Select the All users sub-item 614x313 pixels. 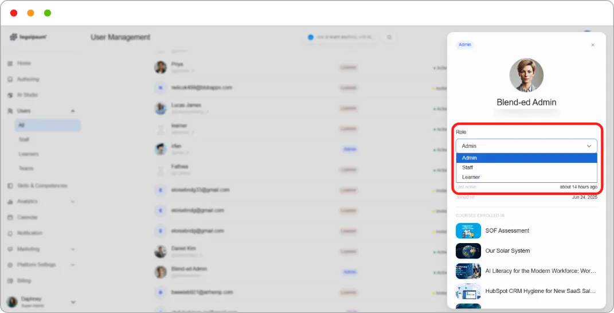pos(48,126)
